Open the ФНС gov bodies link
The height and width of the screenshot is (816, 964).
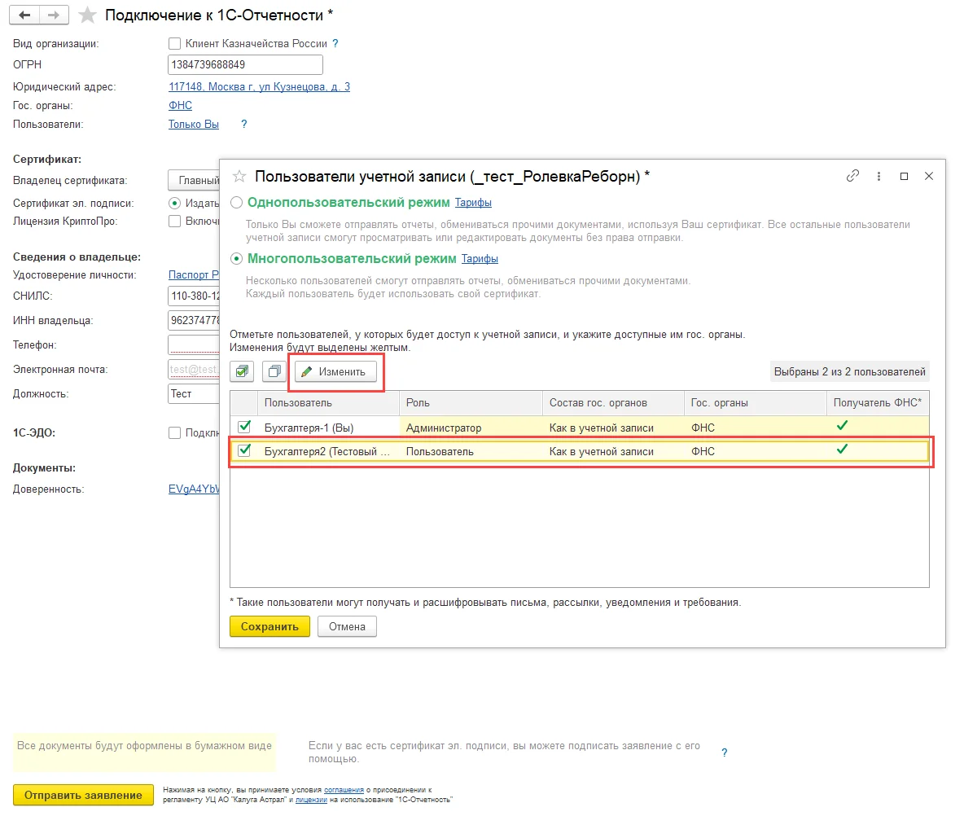(x=180, y=106)
